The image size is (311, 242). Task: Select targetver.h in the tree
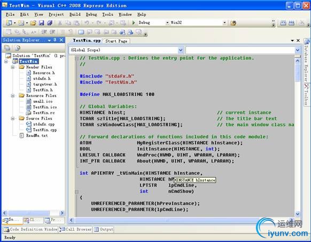click(x=45, y=84)
